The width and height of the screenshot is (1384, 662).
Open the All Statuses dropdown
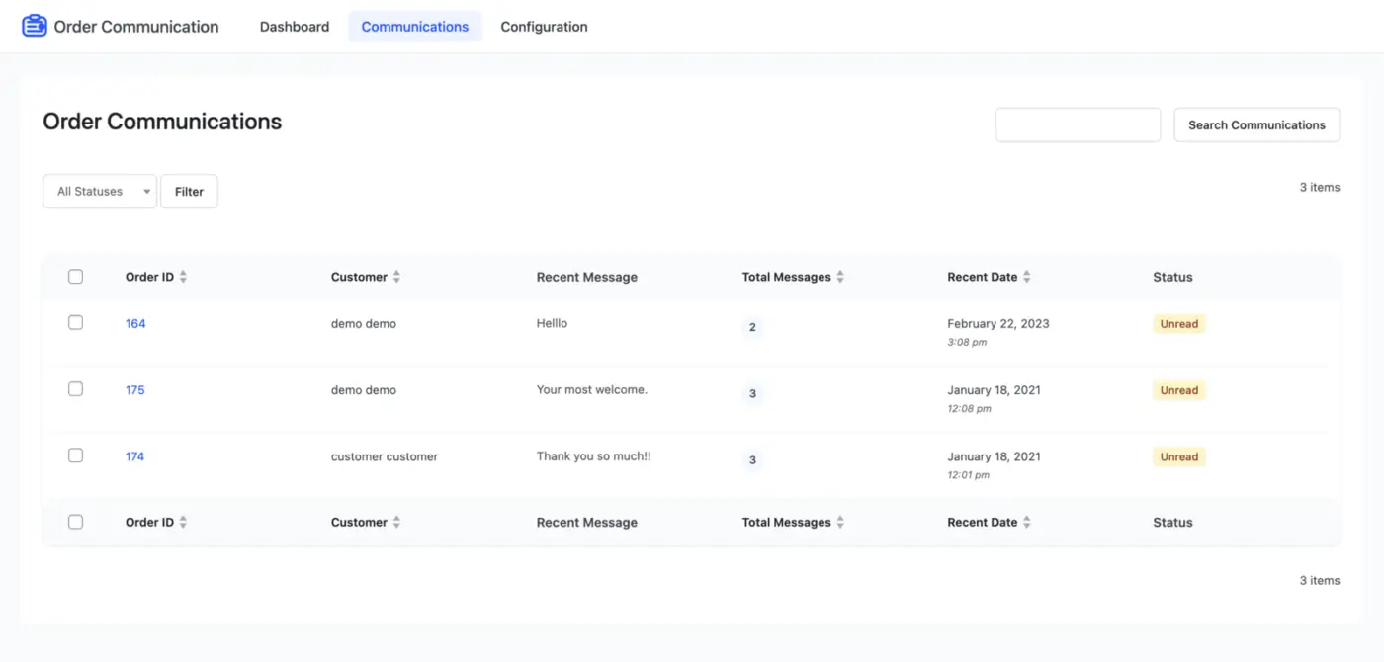(x=99, y=191)
